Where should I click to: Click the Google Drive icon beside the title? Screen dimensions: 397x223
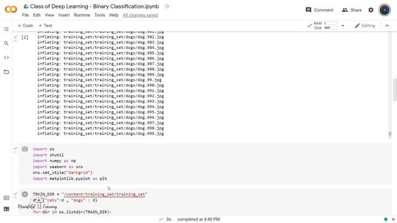point(26,6)
